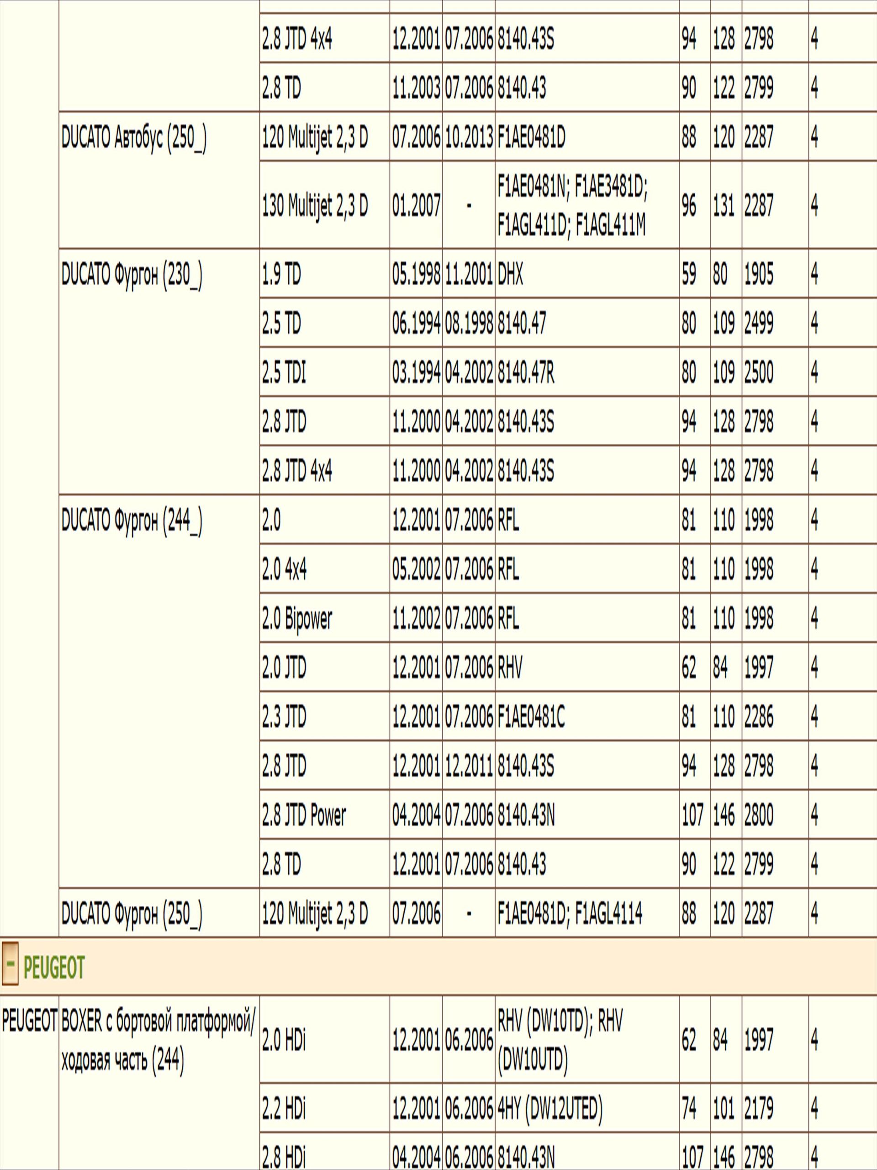877x1170 pixels.
Task: Click the multi-line F1AE0481N; F1AE3481D engine codes cell
Action: coord(587,205)
